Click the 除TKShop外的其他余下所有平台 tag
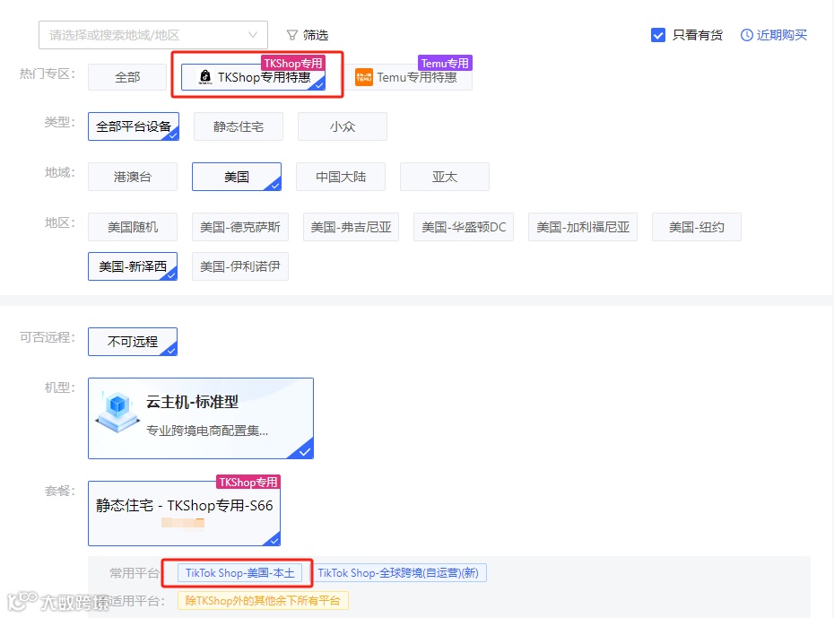The height and width of the screenshot is (618, 834). (263, 600)
